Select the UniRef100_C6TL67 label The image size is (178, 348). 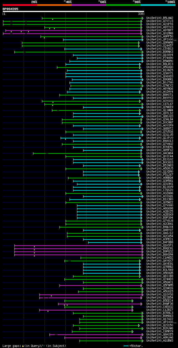pyautogui.click(x=160, y=104)
